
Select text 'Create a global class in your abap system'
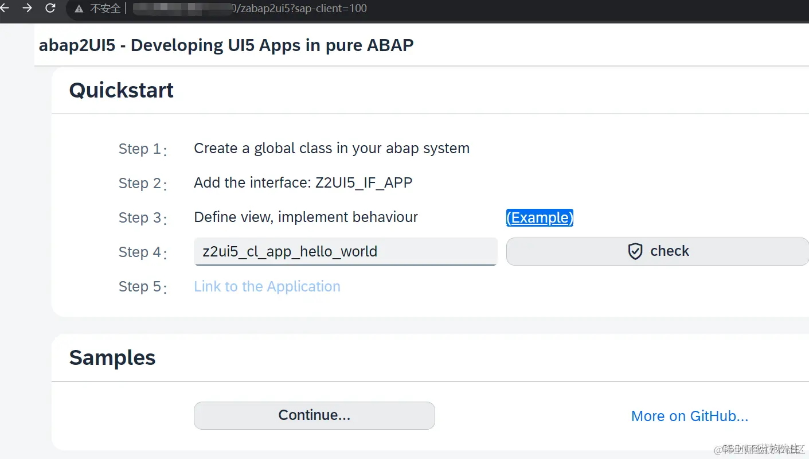click(x=331, y=149)
